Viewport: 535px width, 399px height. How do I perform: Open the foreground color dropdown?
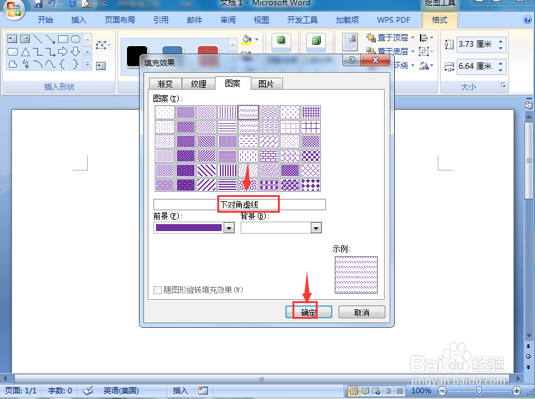(229, 228)
